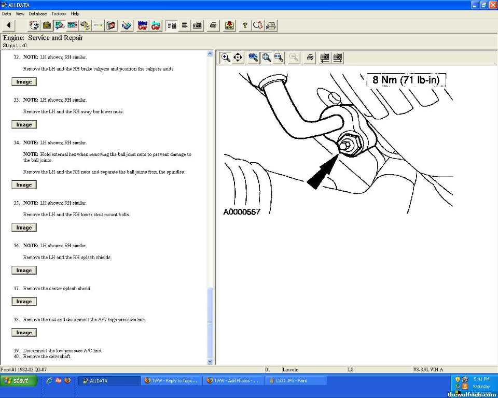Click Image button under step 32
This screenshot has width=498, height=398.
click(24, 82)
